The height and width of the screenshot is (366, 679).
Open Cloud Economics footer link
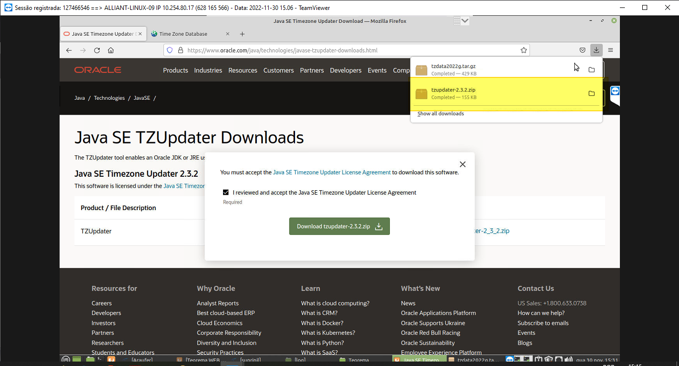[x=220, y=323]
